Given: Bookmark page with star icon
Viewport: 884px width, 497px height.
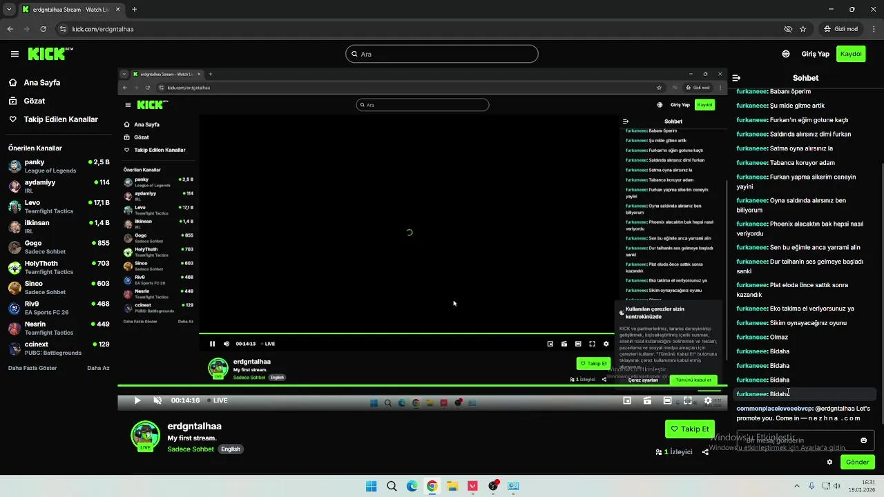Looking at the screenshot, I should pyautogui.click(x=803, y=29).
